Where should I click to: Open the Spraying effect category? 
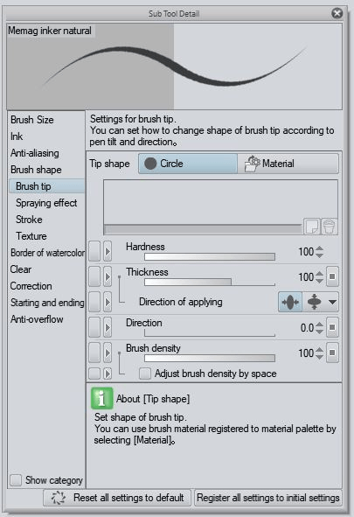coord(46,203)
